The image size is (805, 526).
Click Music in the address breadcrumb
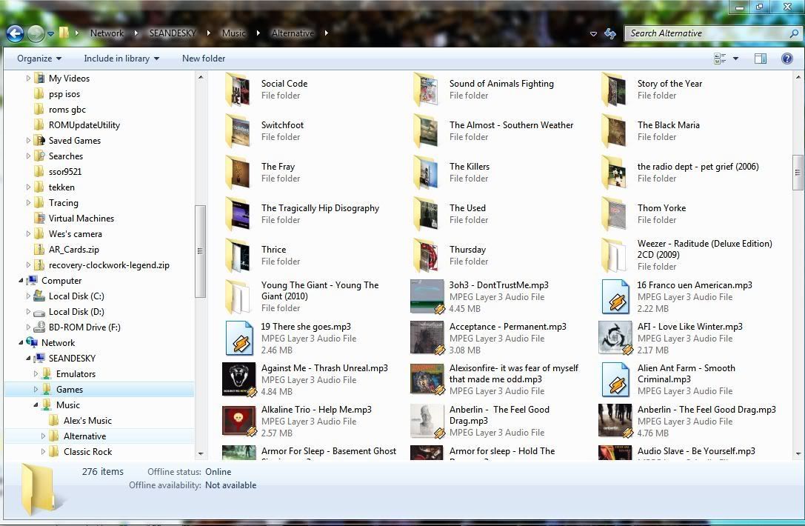tap(234, 33)
